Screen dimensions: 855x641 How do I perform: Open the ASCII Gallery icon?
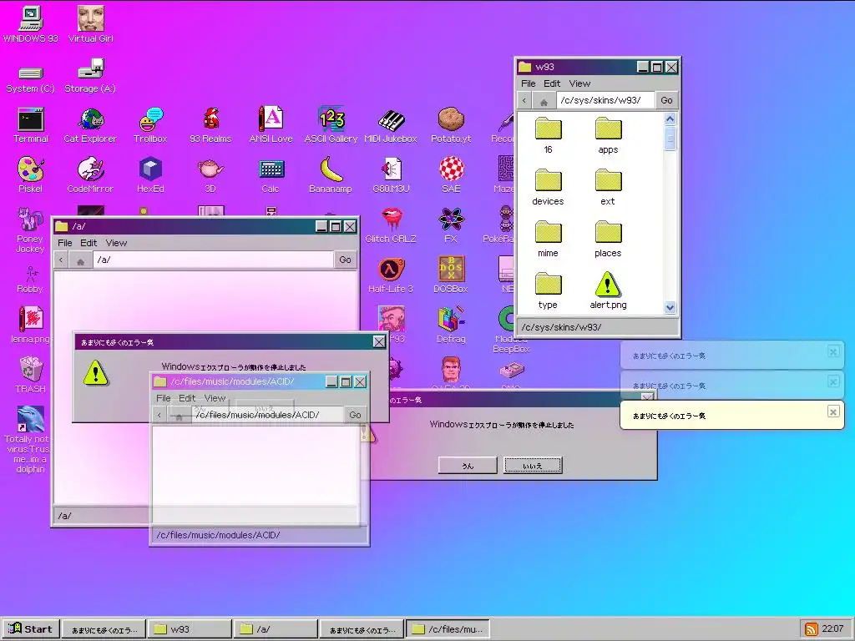(331, 125)
